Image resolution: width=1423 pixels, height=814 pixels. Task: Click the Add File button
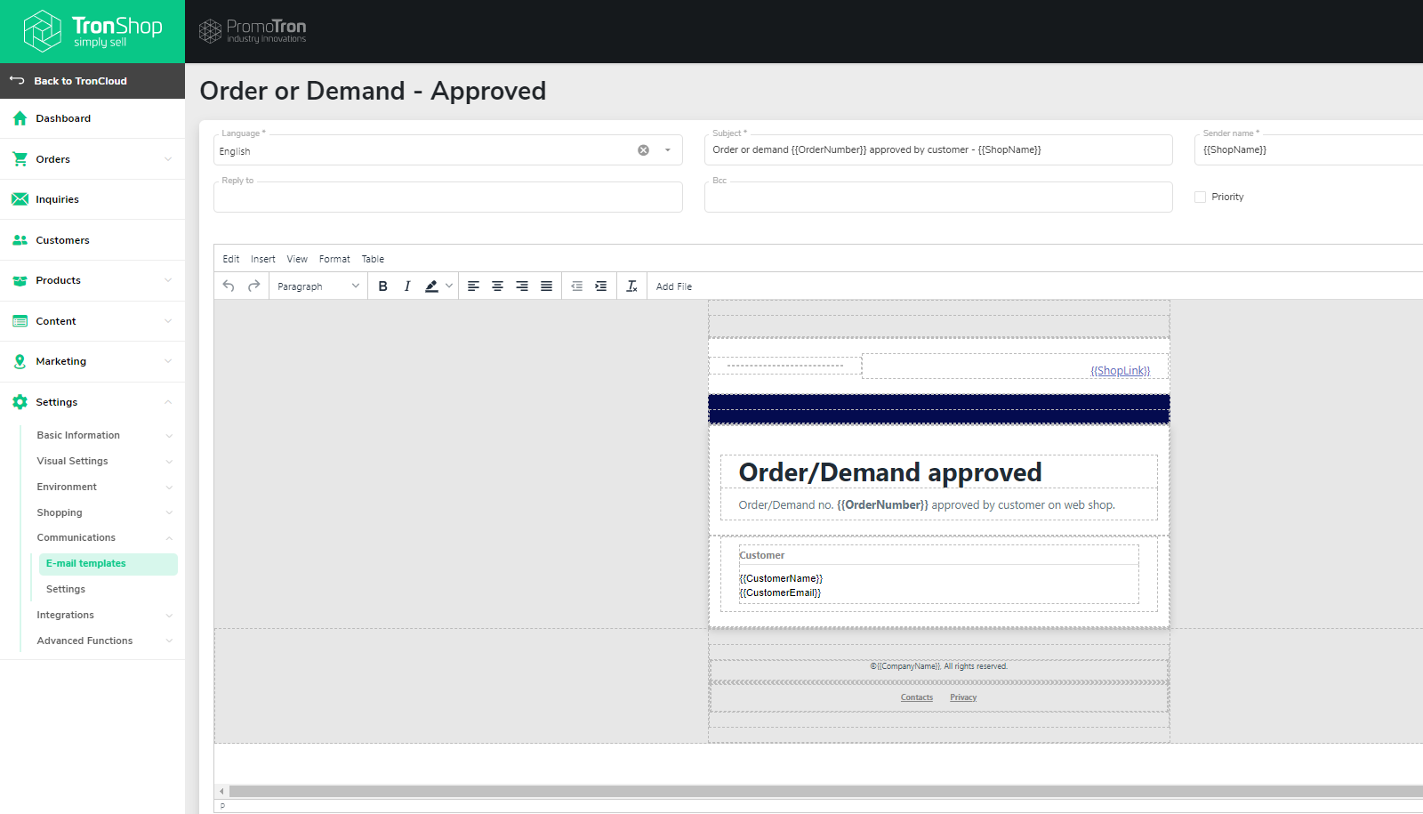pyautogui.click(x=674, y=286)
